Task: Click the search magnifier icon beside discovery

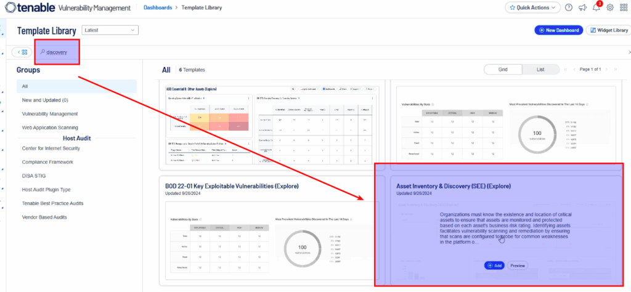Action: click(43, 52)
